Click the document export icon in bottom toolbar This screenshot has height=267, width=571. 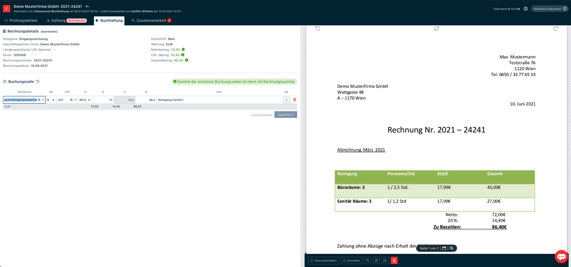click(x=385, y=261)
